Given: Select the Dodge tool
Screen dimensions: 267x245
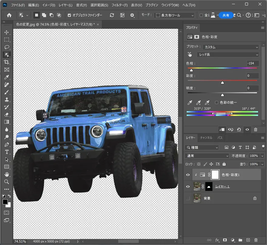Looking at the screenshot, I should click(6, 137).
